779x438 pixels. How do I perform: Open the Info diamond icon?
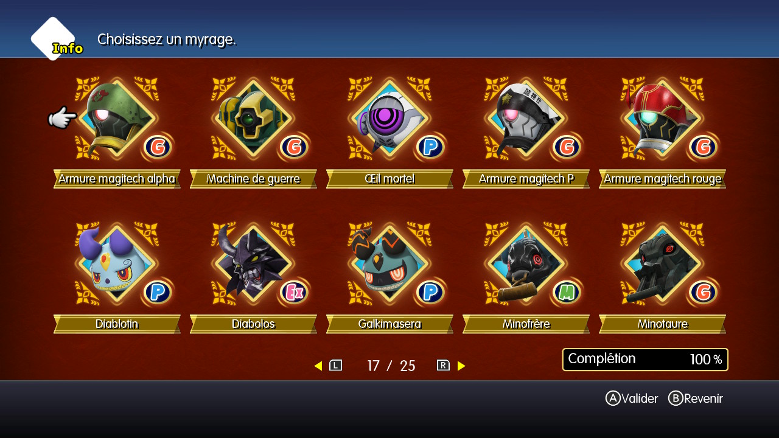coord(55,40)
